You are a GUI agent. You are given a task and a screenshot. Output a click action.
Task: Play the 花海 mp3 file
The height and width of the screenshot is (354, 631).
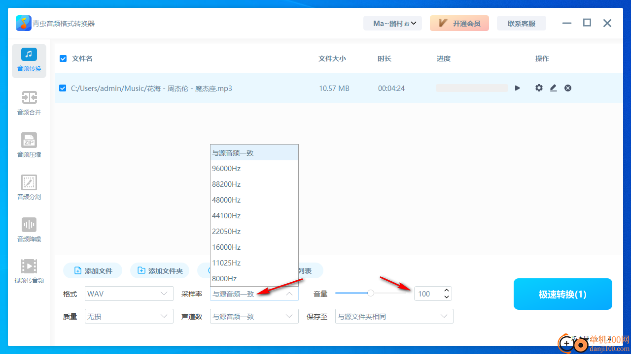(517, 88)
